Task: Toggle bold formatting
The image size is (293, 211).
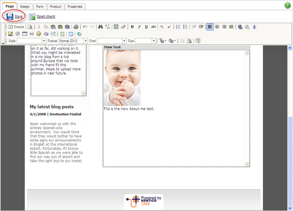Action: click(x=132, y=27)
